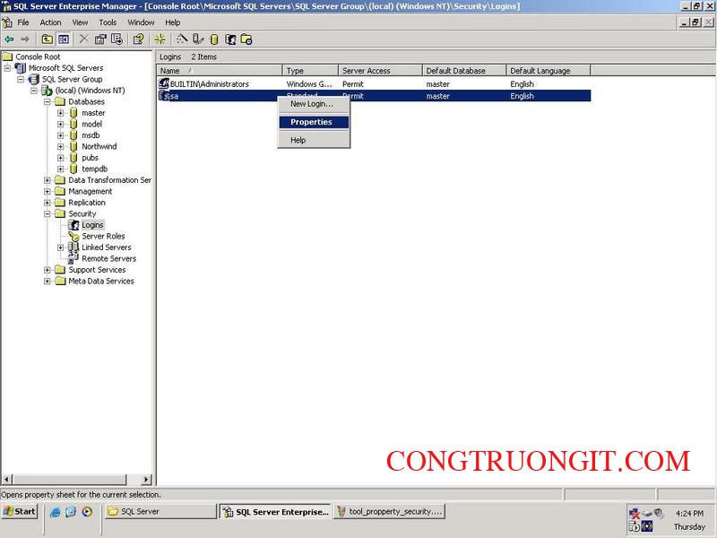Click the New Login toolbar icon
This screenshot has width=717, height=538.
[230, 39]
